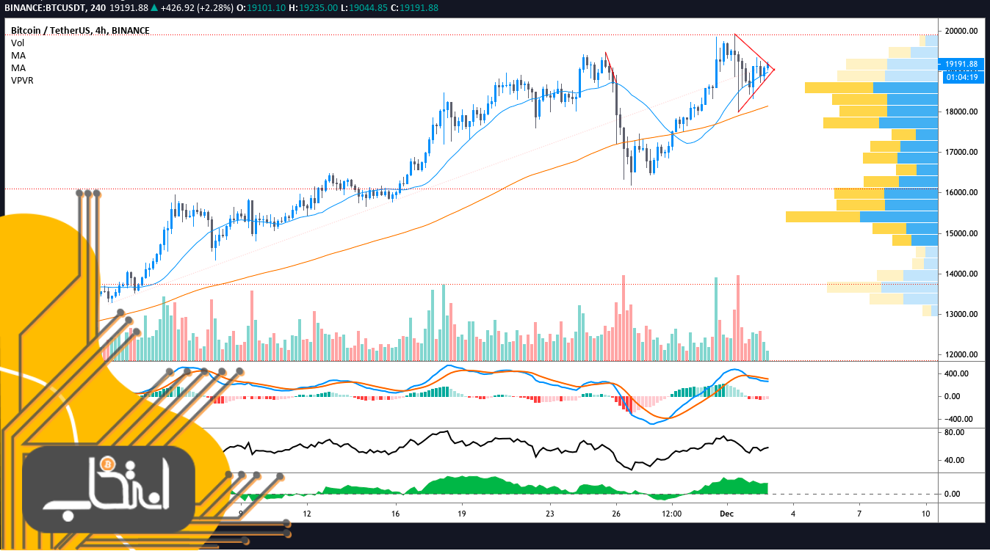This screenshot has width=990, height=551.
Task: Click the 19 date label on time axis
Action: click(x=461, y=514)
